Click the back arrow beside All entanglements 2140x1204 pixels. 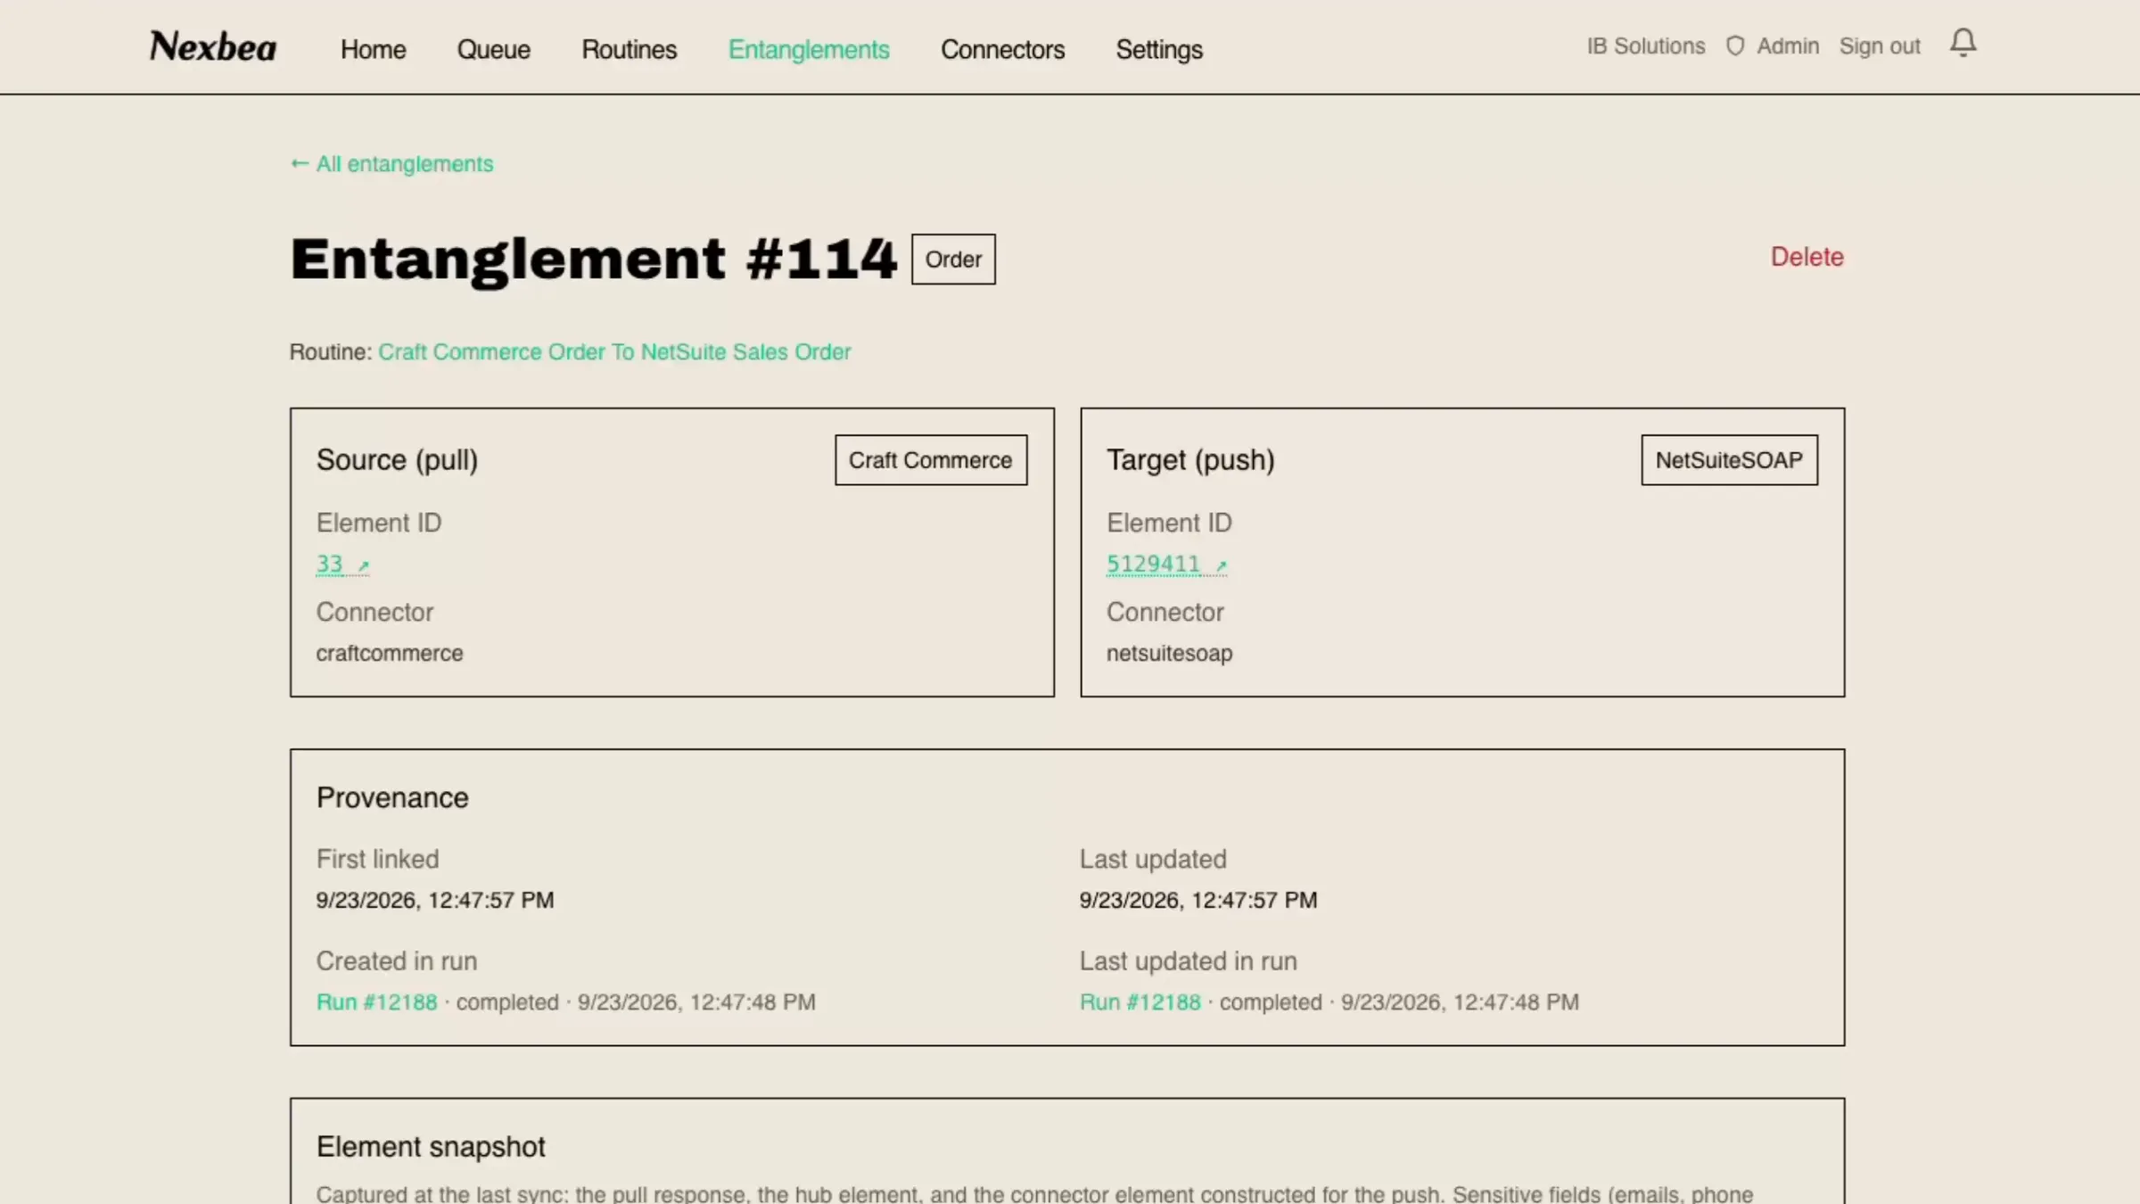point(300,164)
